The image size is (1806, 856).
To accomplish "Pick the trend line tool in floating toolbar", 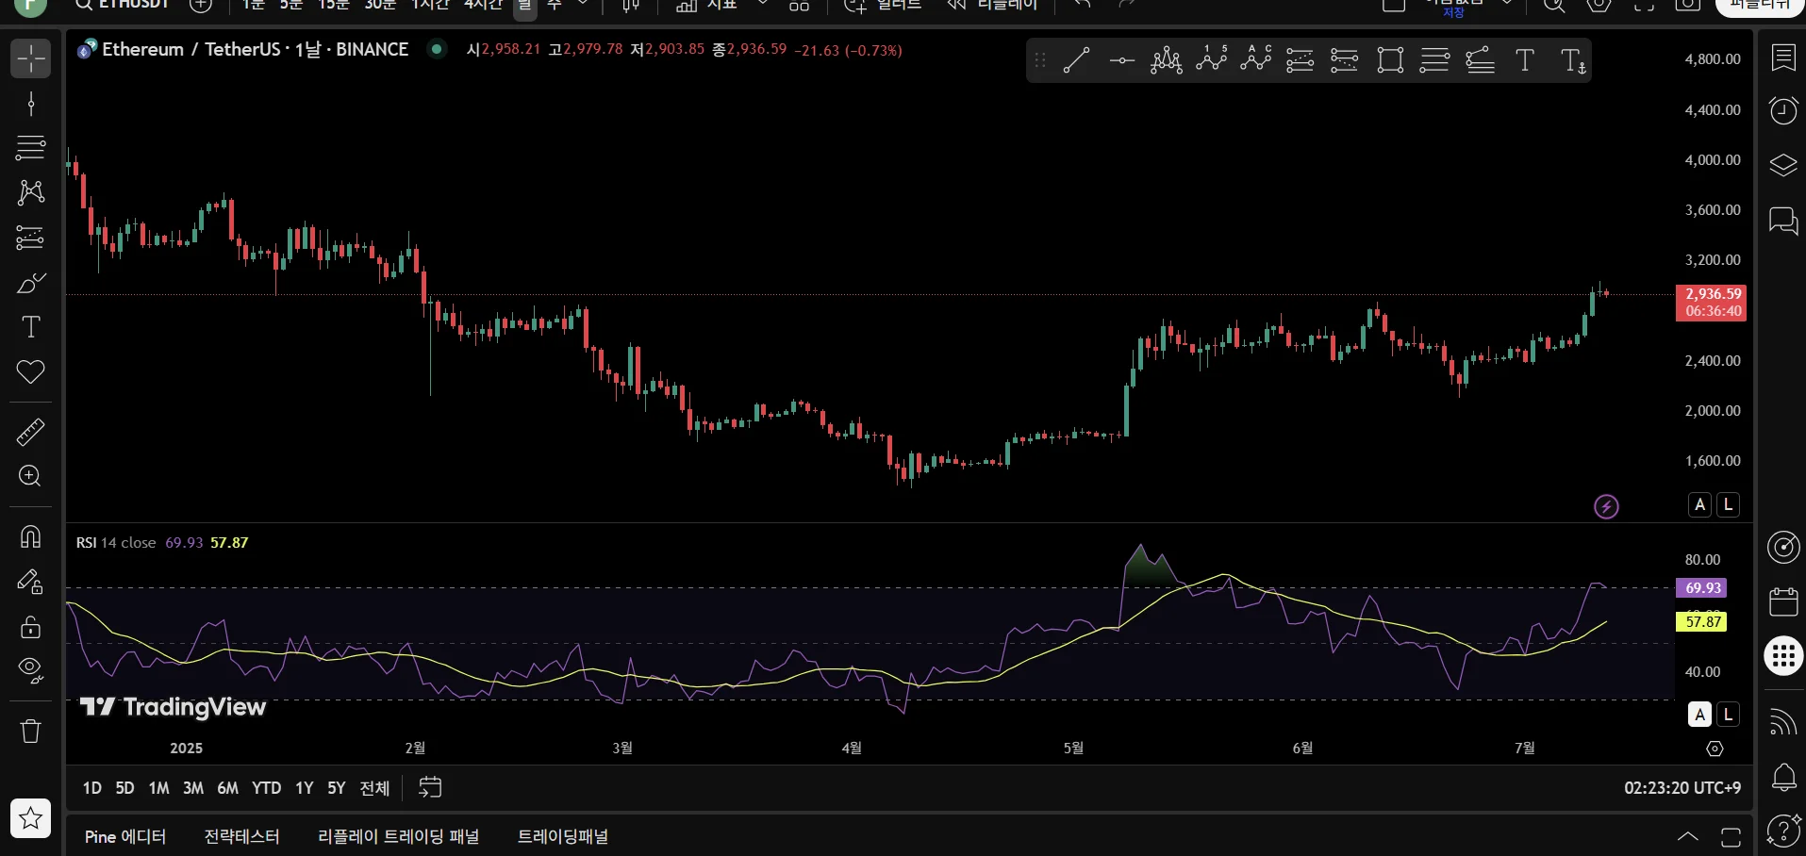I will click(1076, 60).
